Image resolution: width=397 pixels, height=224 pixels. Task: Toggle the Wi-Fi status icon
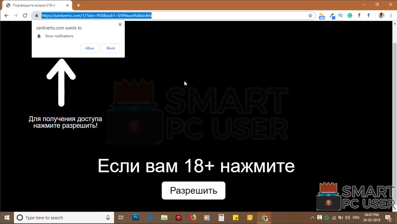(x=333, y=218)
